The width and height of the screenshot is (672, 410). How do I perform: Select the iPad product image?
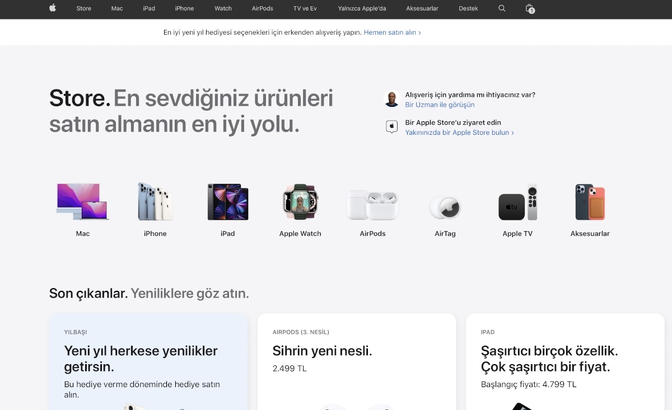(227, 201)
